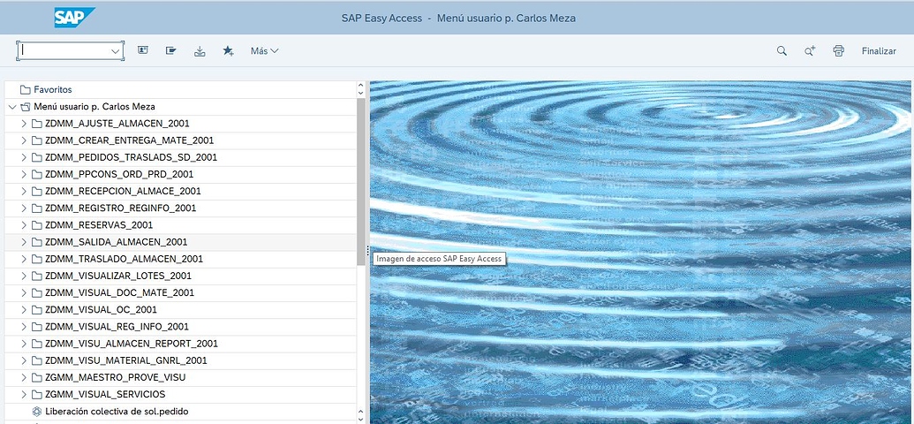The height and width of the screenshot is (424, 914).
Task: Click the splitter handle between tree and image
Action: [x=368, y=251]
